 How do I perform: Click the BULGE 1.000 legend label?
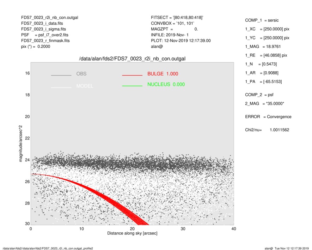(x=163, y=74)
